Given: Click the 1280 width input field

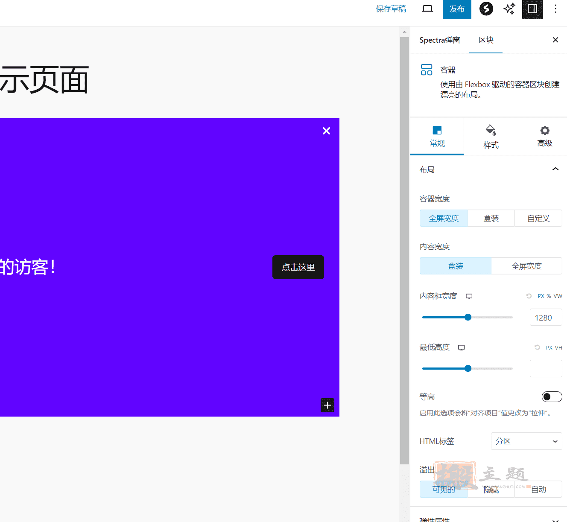Looking at the screenshot, I should [546, 318].
